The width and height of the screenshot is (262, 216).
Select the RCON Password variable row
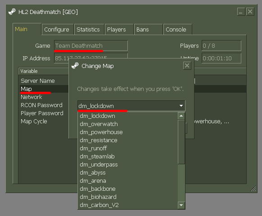click(x=44, y=105)
